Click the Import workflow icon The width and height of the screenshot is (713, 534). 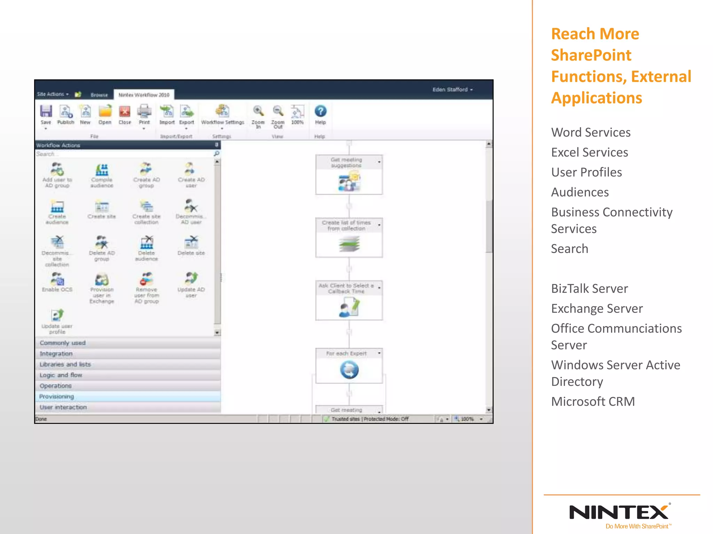[x=167, y=112]
